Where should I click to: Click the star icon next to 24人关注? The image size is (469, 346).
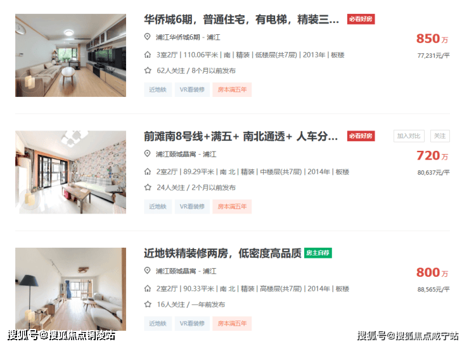148,188
